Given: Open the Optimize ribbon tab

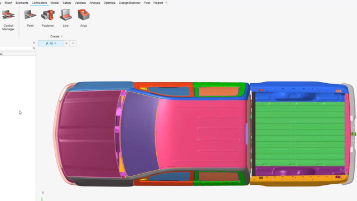Looking at the screenshot, I should click(x=109, y=3).
